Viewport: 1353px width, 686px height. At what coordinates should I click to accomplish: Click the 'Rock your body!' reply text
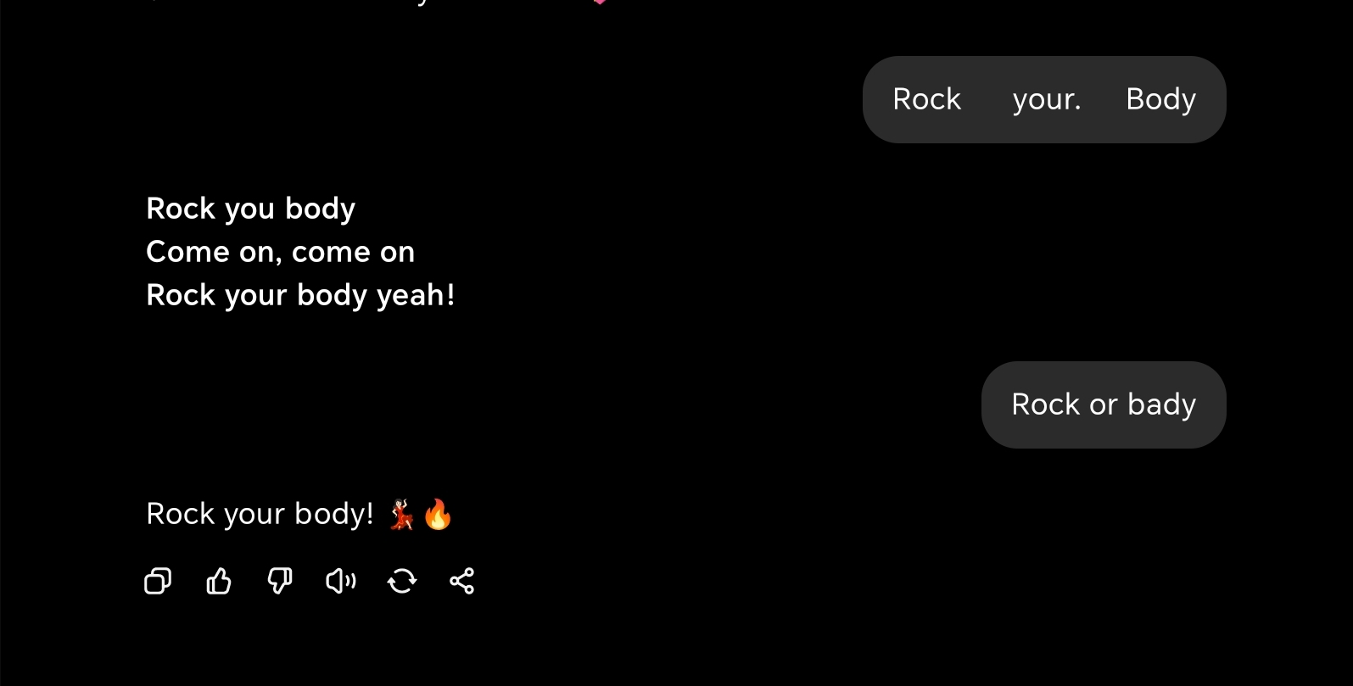(260, 514)
